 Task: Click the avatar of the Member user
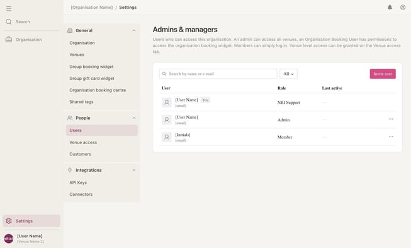(166, 137)
